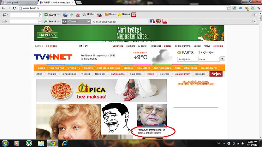262x147 pixels.
Task: Open Čili Pica bez maksas banner
Action: [x=101, y=91]
